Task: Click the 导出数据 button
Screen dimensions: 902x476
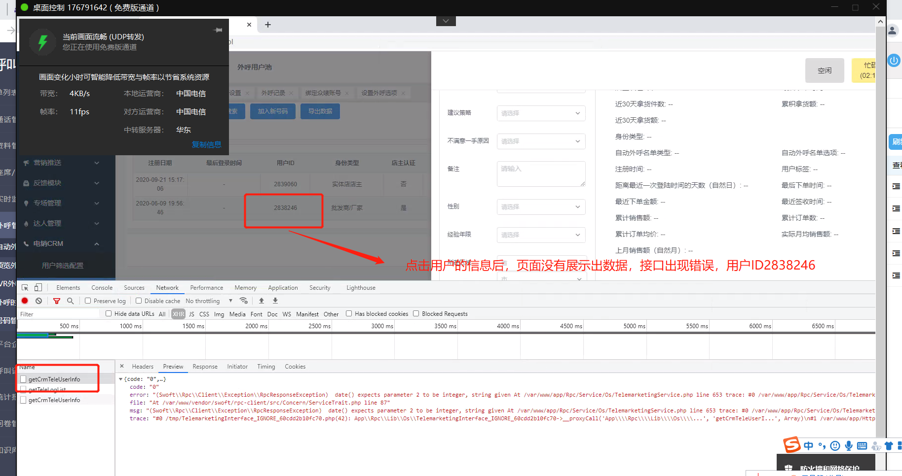Action: (x=320, y=111)
